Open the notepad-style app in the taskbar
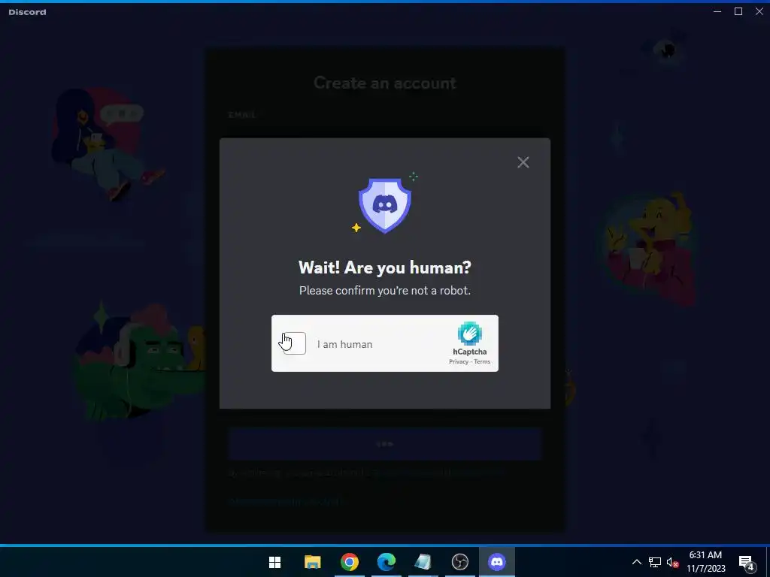This screenshot has height=577, width=770. point(423,562)
